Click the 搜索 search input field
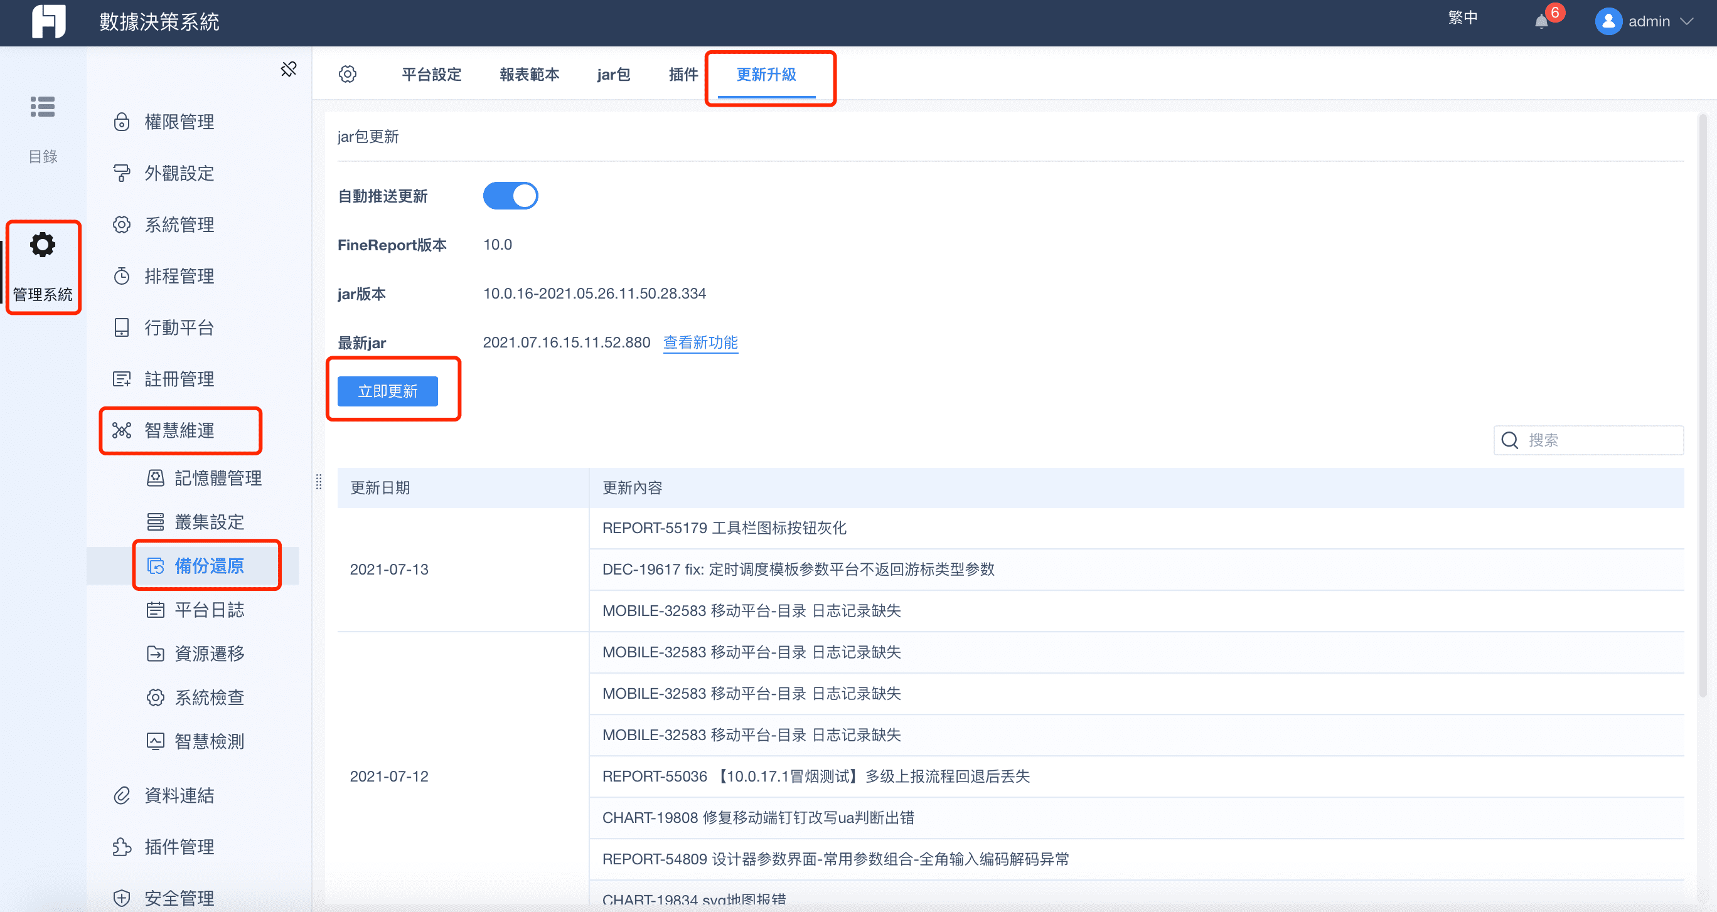The image size is (1717, 912). (1589, 440)
